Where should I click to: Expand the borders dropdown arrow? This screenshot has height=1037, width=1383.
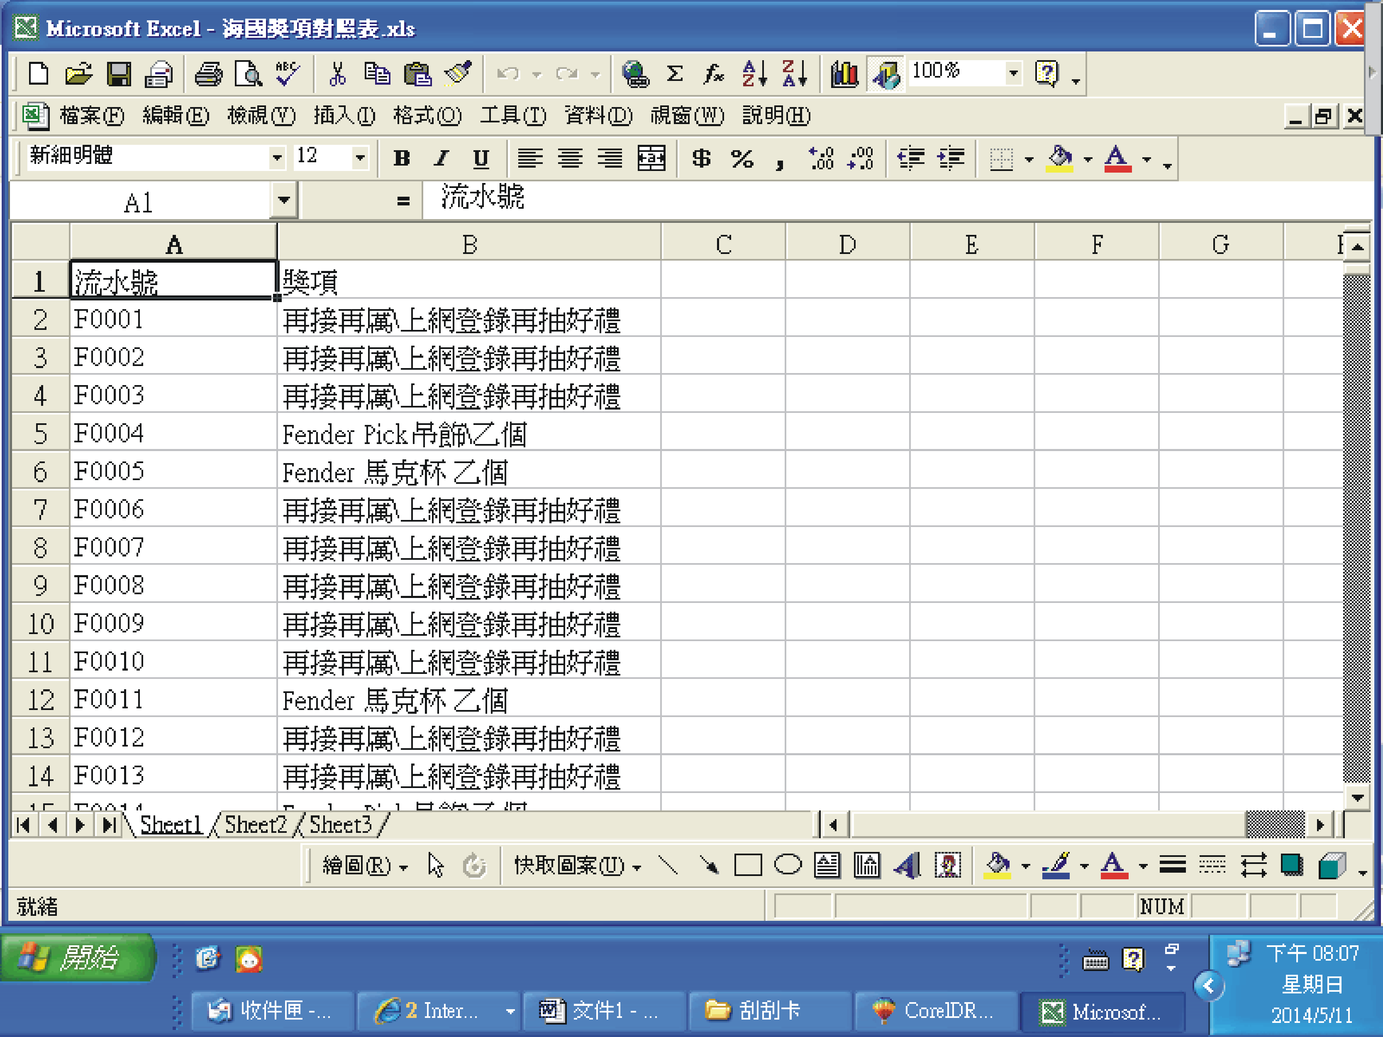(x=1029, y=159)
